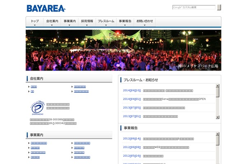The height and width of the screenshot is (164, 247).
Task: Click the 事業案内 section heading in the left column
Action: [x=37, y=135]
